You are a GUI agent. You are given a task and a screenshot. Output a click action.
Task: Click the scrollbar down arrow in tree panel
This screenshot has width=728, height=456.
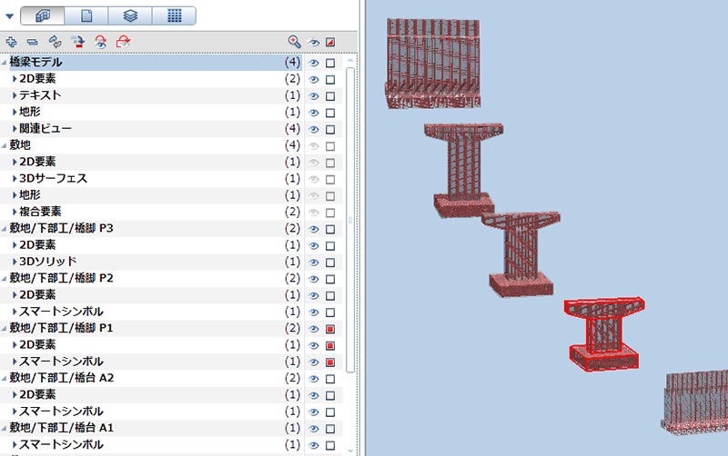point(350,451)
